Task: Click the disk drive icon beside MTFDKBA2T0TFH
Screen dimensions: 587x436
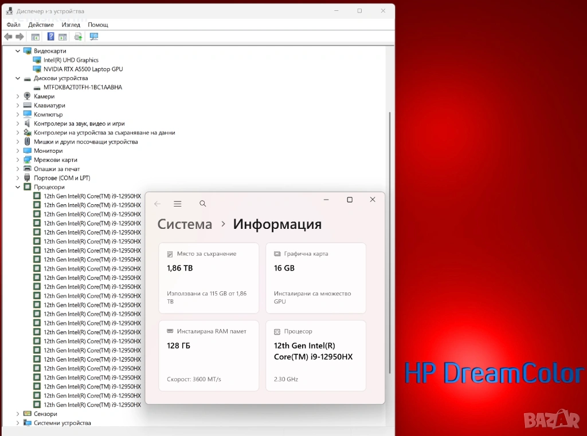Action: (x=37, y=88)
